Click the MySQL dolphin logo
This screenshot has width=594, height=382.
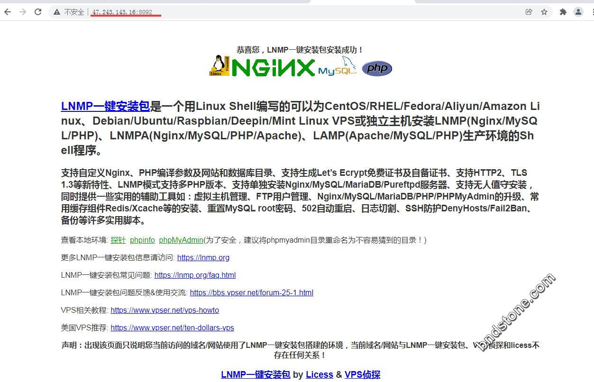[338, 66]
